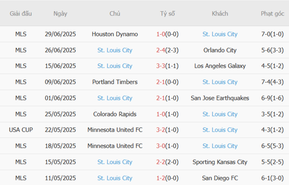Select the Portland Timbers team
The height and width of the screenshot is (185, 289).
(115, 82)
